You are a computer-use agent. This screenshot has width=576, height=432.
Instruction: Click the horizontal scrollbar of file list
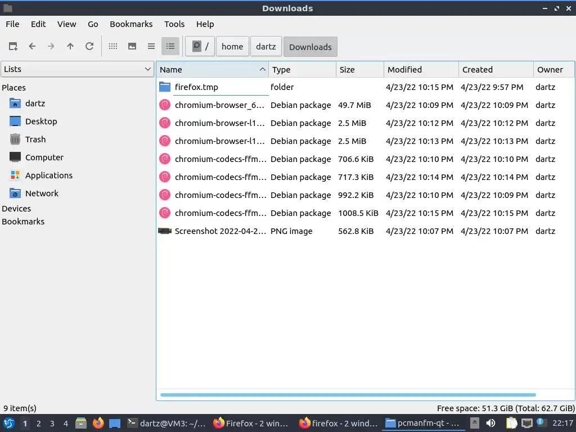coord(348,395)
